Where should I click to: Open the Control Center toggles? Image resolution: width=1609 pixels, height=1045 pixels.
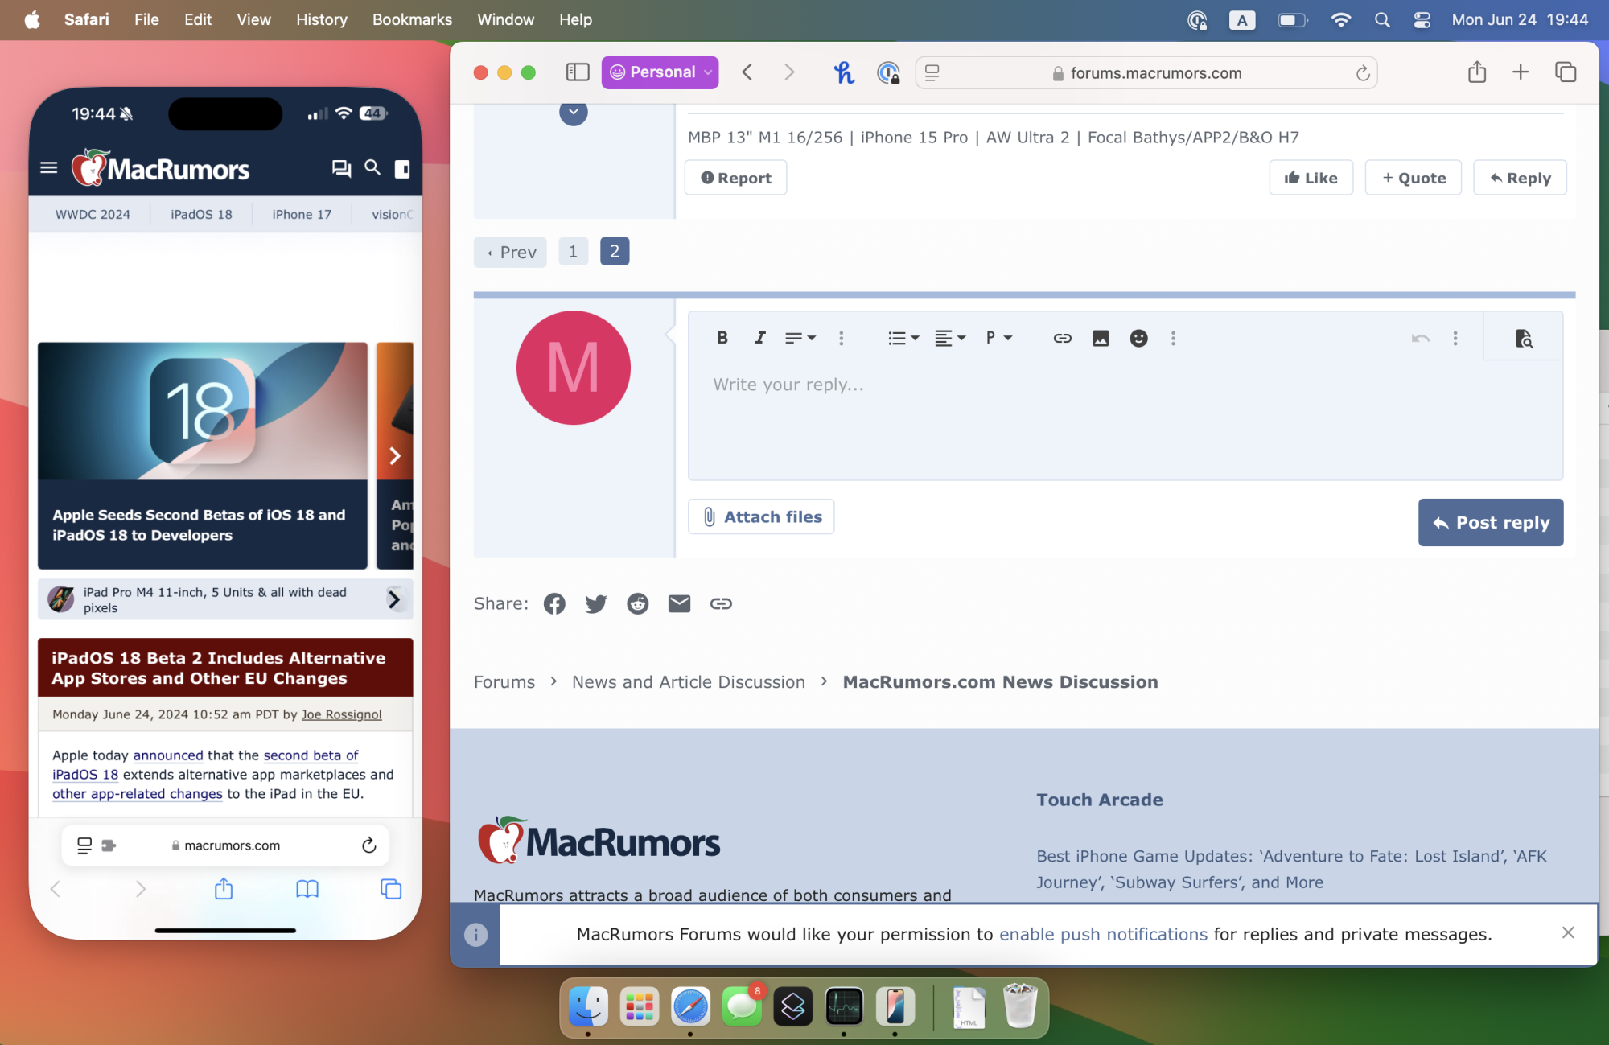(x=1422, y=19)
